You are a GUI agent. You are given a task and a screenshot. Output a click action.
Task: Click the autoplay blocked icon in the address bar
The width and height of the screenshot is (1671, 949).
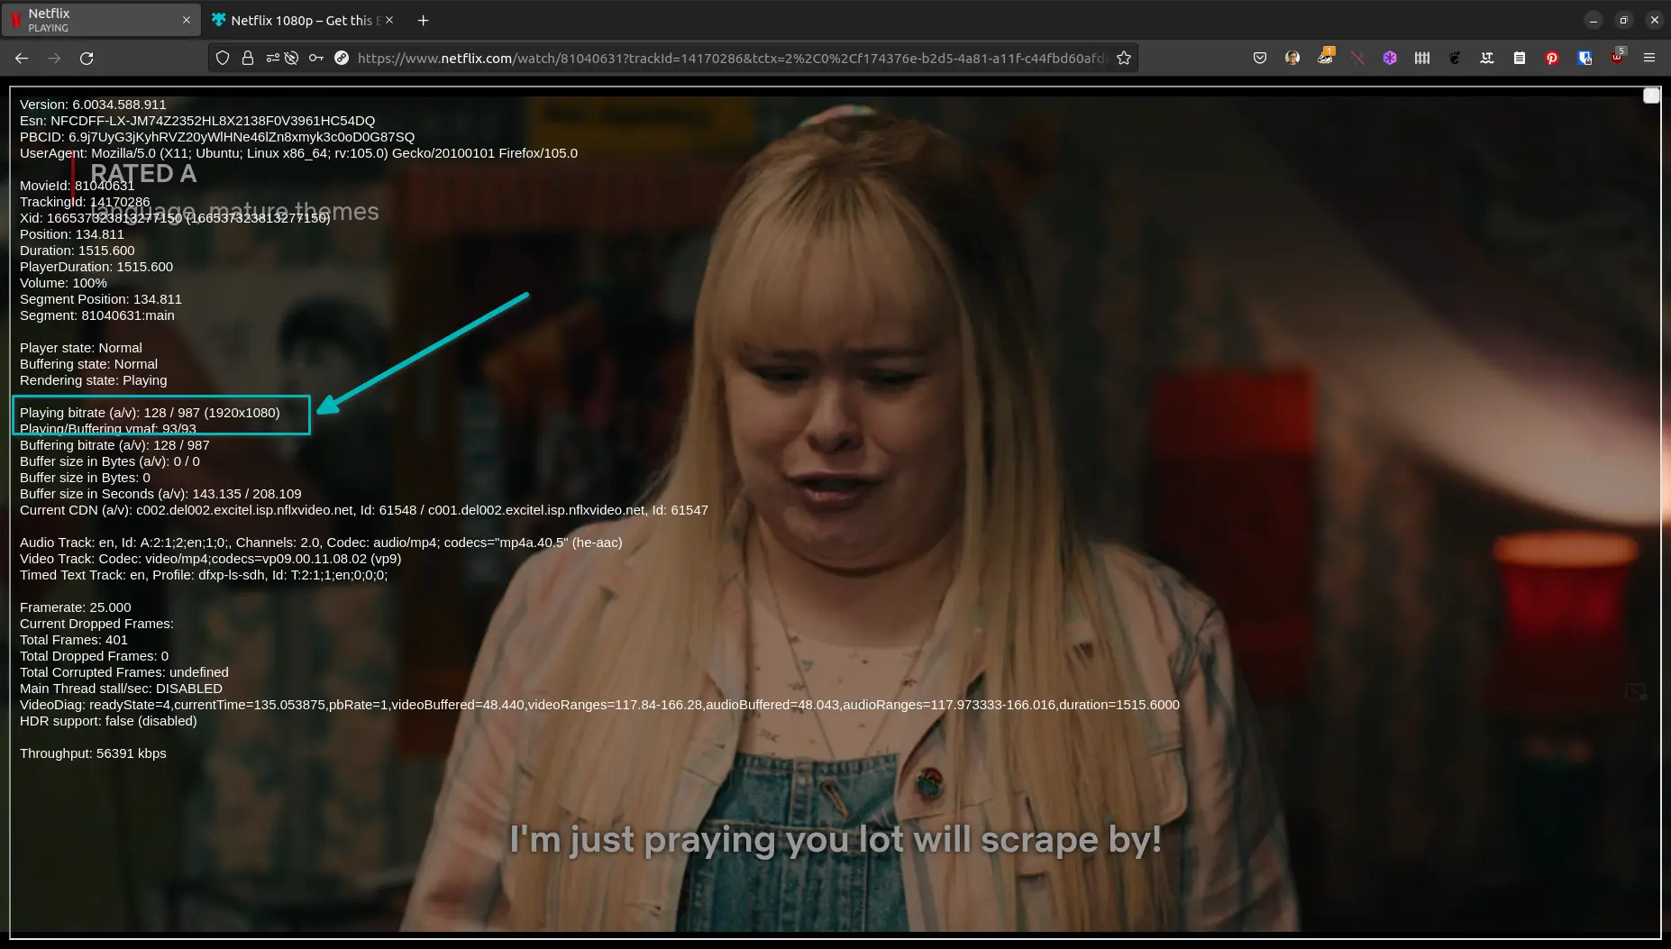(291, 58)
